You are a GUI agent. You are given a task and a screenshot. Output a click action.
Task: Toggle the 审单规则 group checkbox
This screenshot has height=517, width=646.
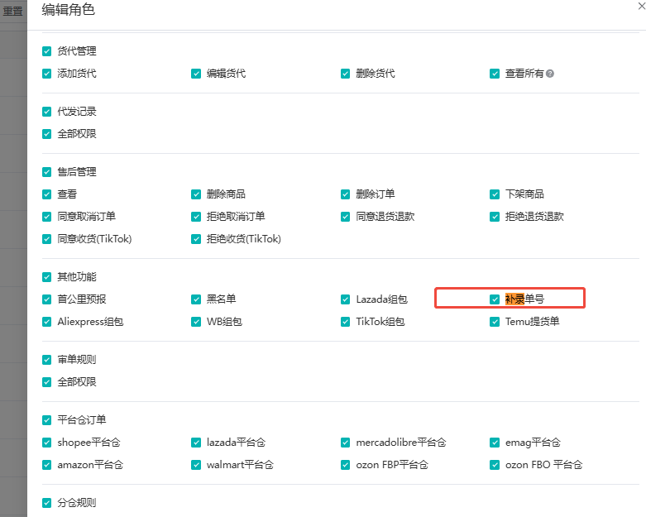[x=46, y=360]
